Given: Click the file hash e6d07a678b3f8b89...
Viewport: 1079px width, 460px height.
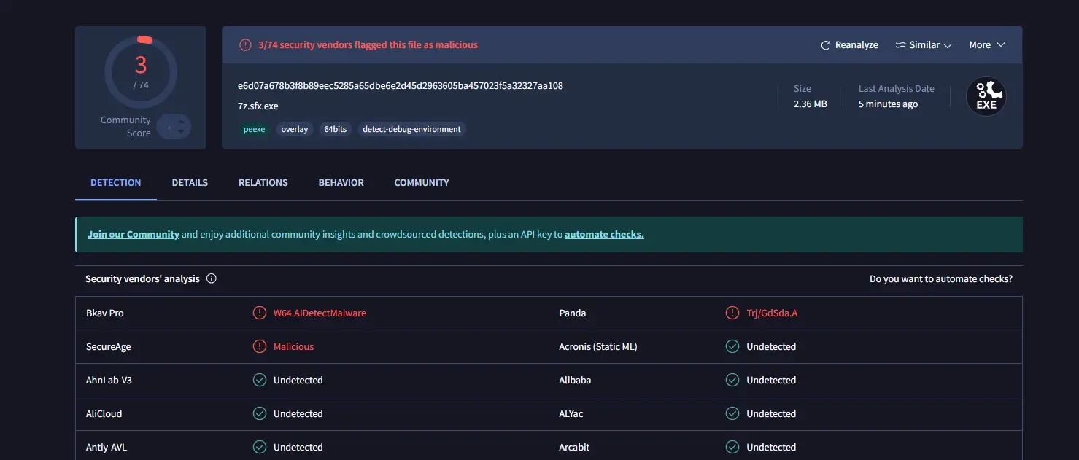Looking at the screenshot, I should pyautogui.click(x=401, y=86).
